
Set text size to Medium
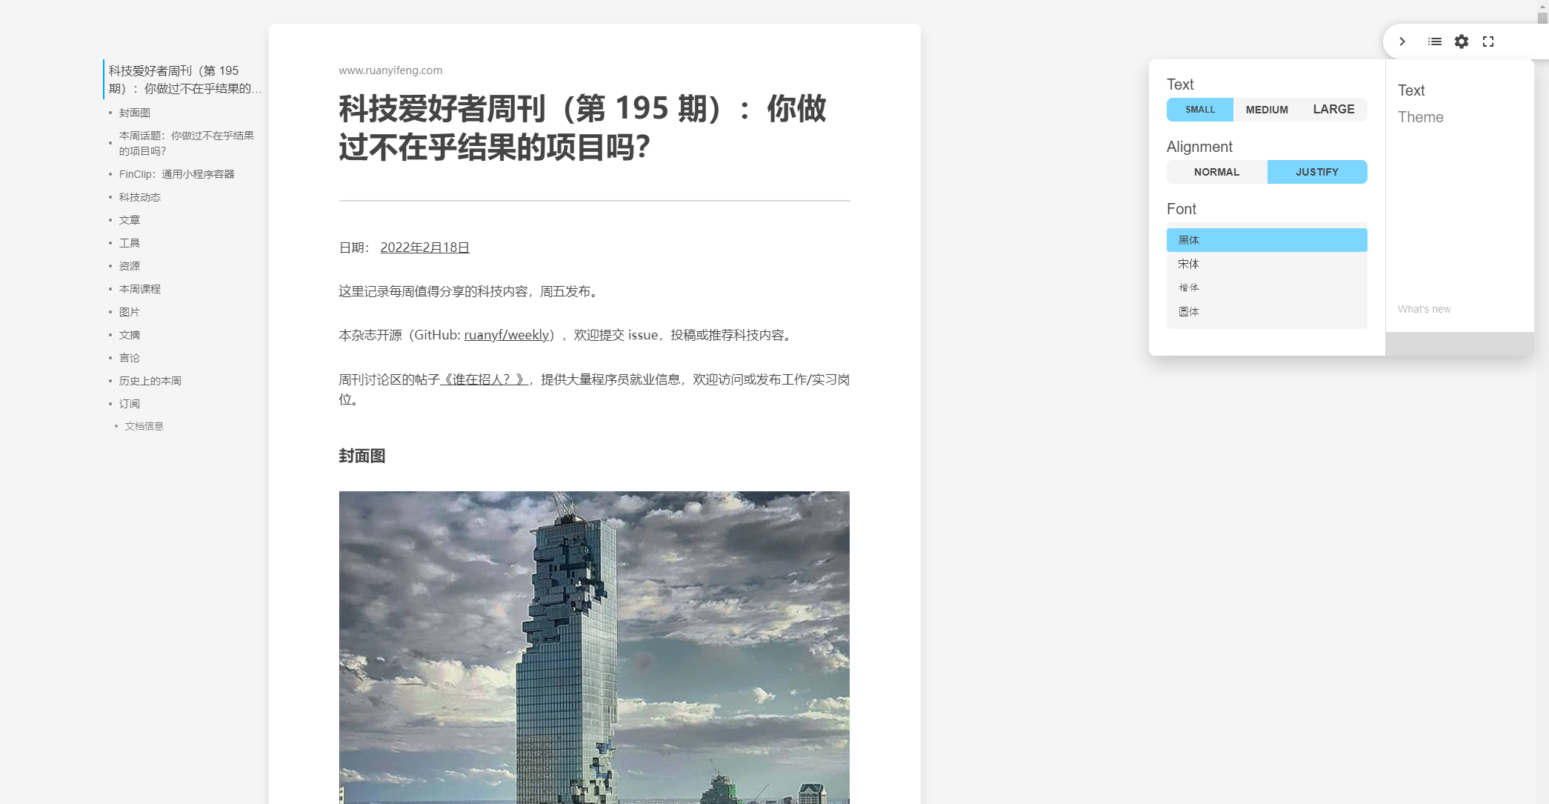[x=1266, y=110]
